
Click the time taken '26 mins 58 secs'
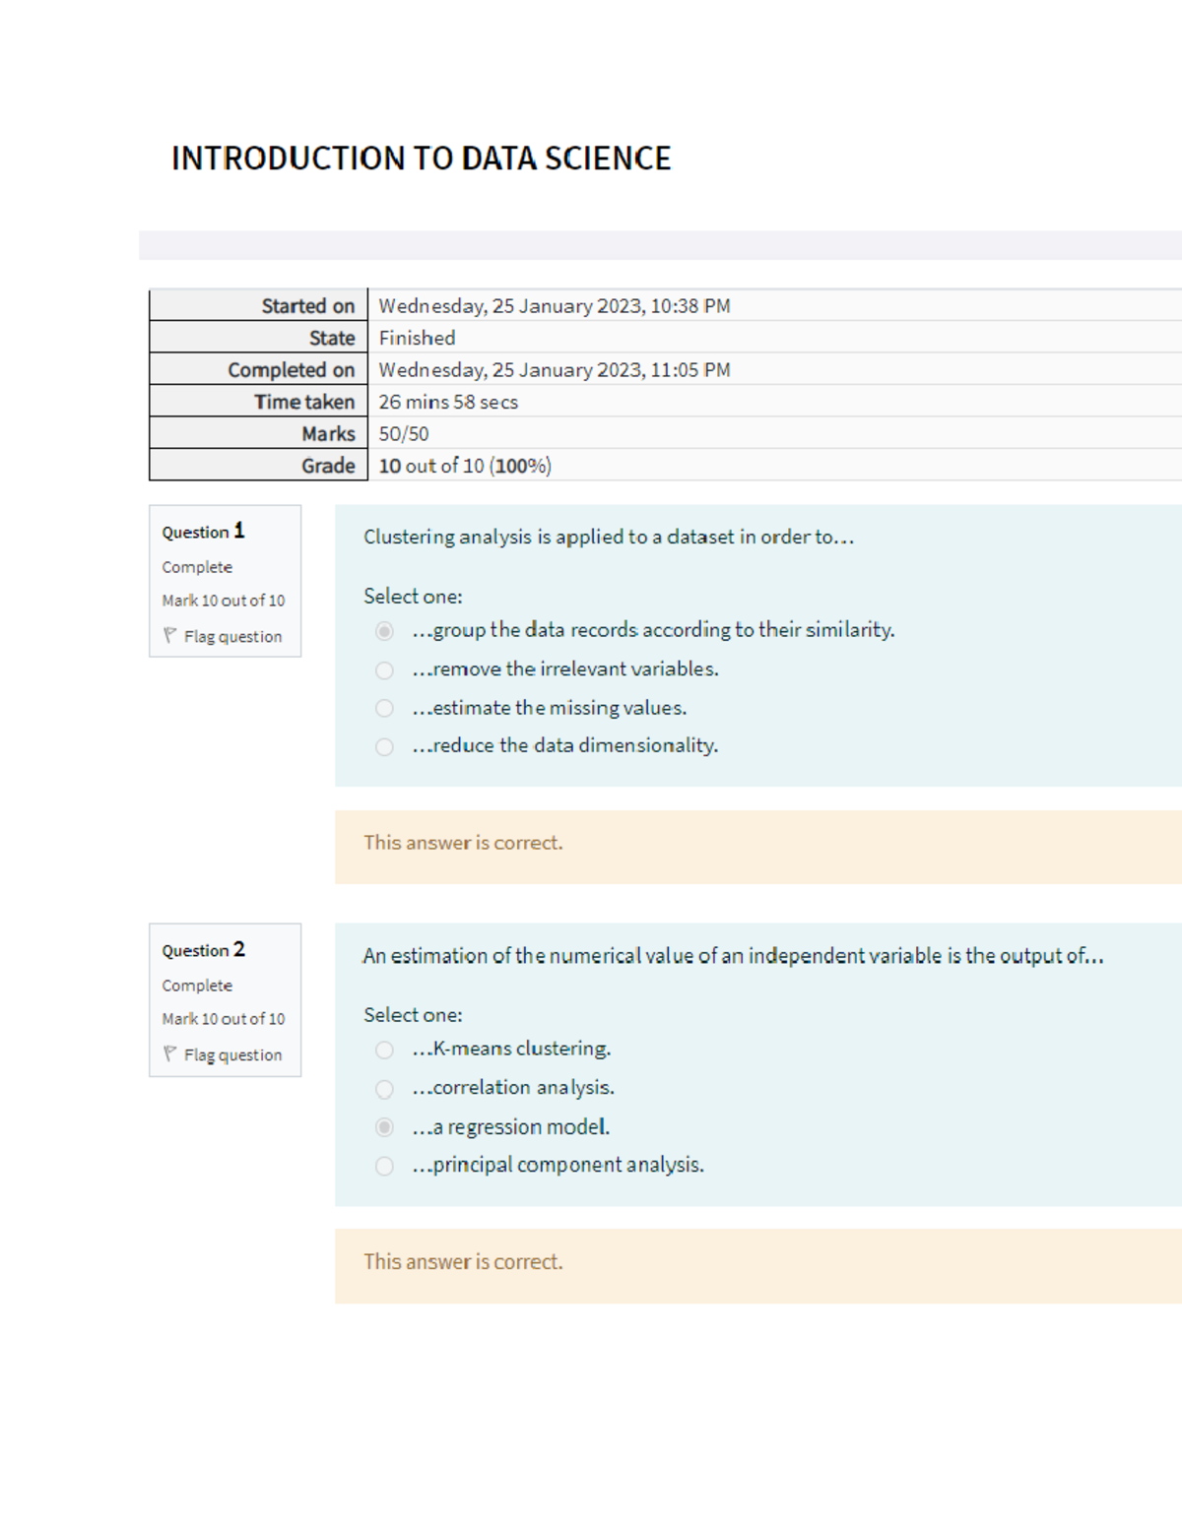[x=448, y=402]
